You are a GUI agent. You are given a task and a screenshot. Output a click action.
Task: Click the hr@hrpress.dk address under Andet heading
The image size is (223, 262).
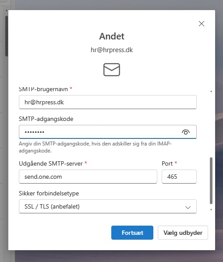click(x=112, y=50)
